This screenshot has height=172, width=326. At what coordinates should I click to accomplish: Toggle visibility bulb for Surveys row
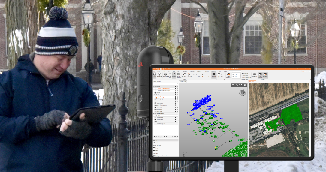pyautogui.click(x=175, y=86)
